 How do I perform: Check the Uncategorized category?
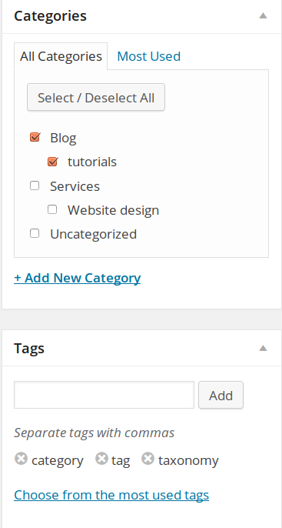click(x=35, y=233)
